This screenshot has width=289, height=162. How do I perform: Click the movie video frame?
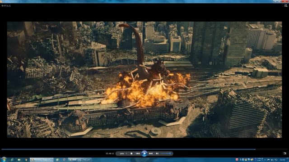click(144, 80)
